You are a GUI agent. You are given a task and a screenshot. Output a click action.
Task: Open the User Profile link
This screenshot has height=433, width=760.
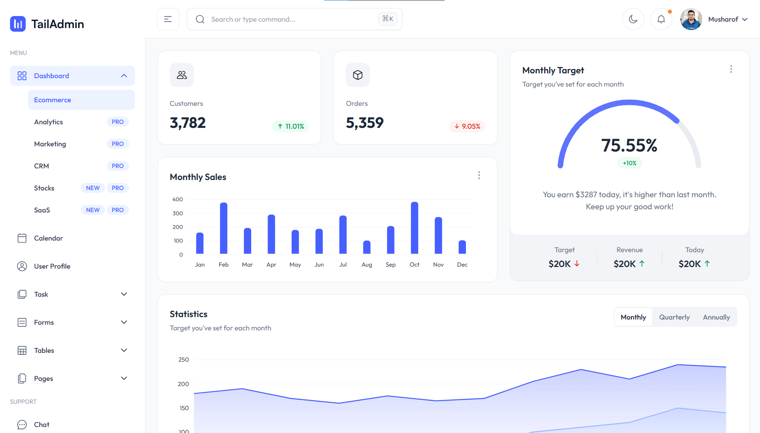tap(73, 266)
